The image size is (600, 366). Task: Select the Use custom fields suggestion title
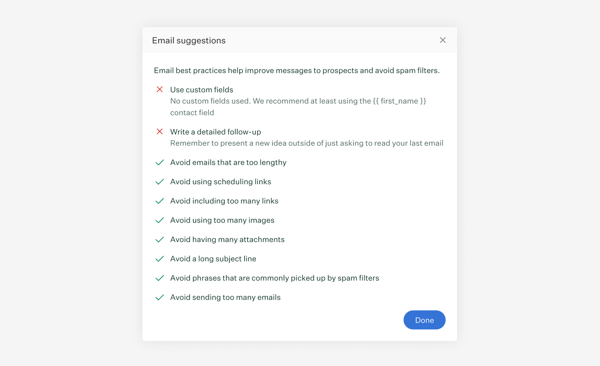pyautogui.click(x=202, y=90)
